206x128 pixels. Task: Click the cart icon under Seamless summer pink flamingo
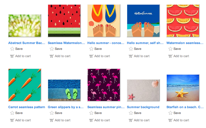pyautogui.click(x=91, y=120)
